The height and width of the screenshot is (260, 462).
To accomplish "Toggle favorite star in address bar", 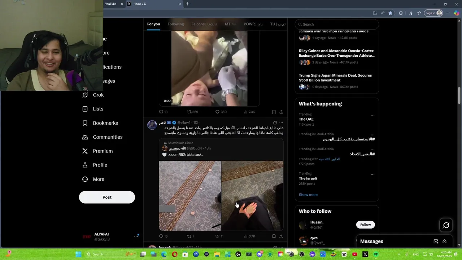I will coord(390,13).
